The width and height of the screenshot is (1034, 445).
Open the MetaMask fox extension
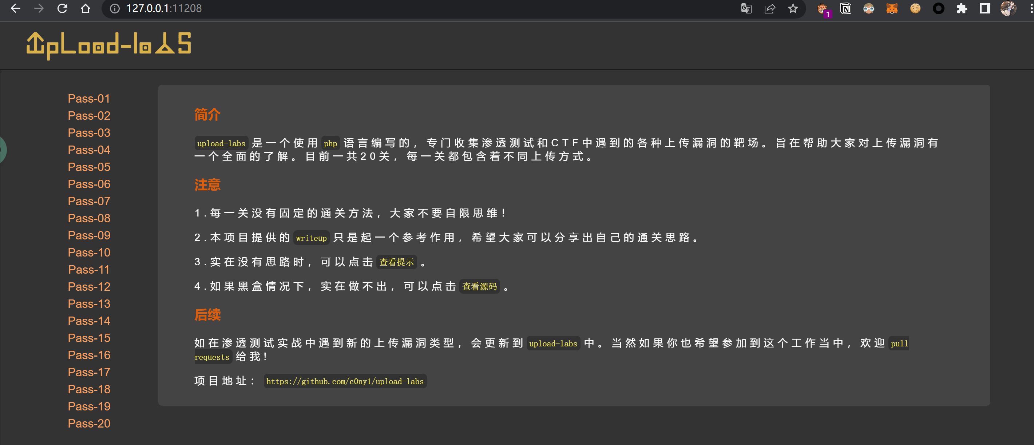[892, 8]
